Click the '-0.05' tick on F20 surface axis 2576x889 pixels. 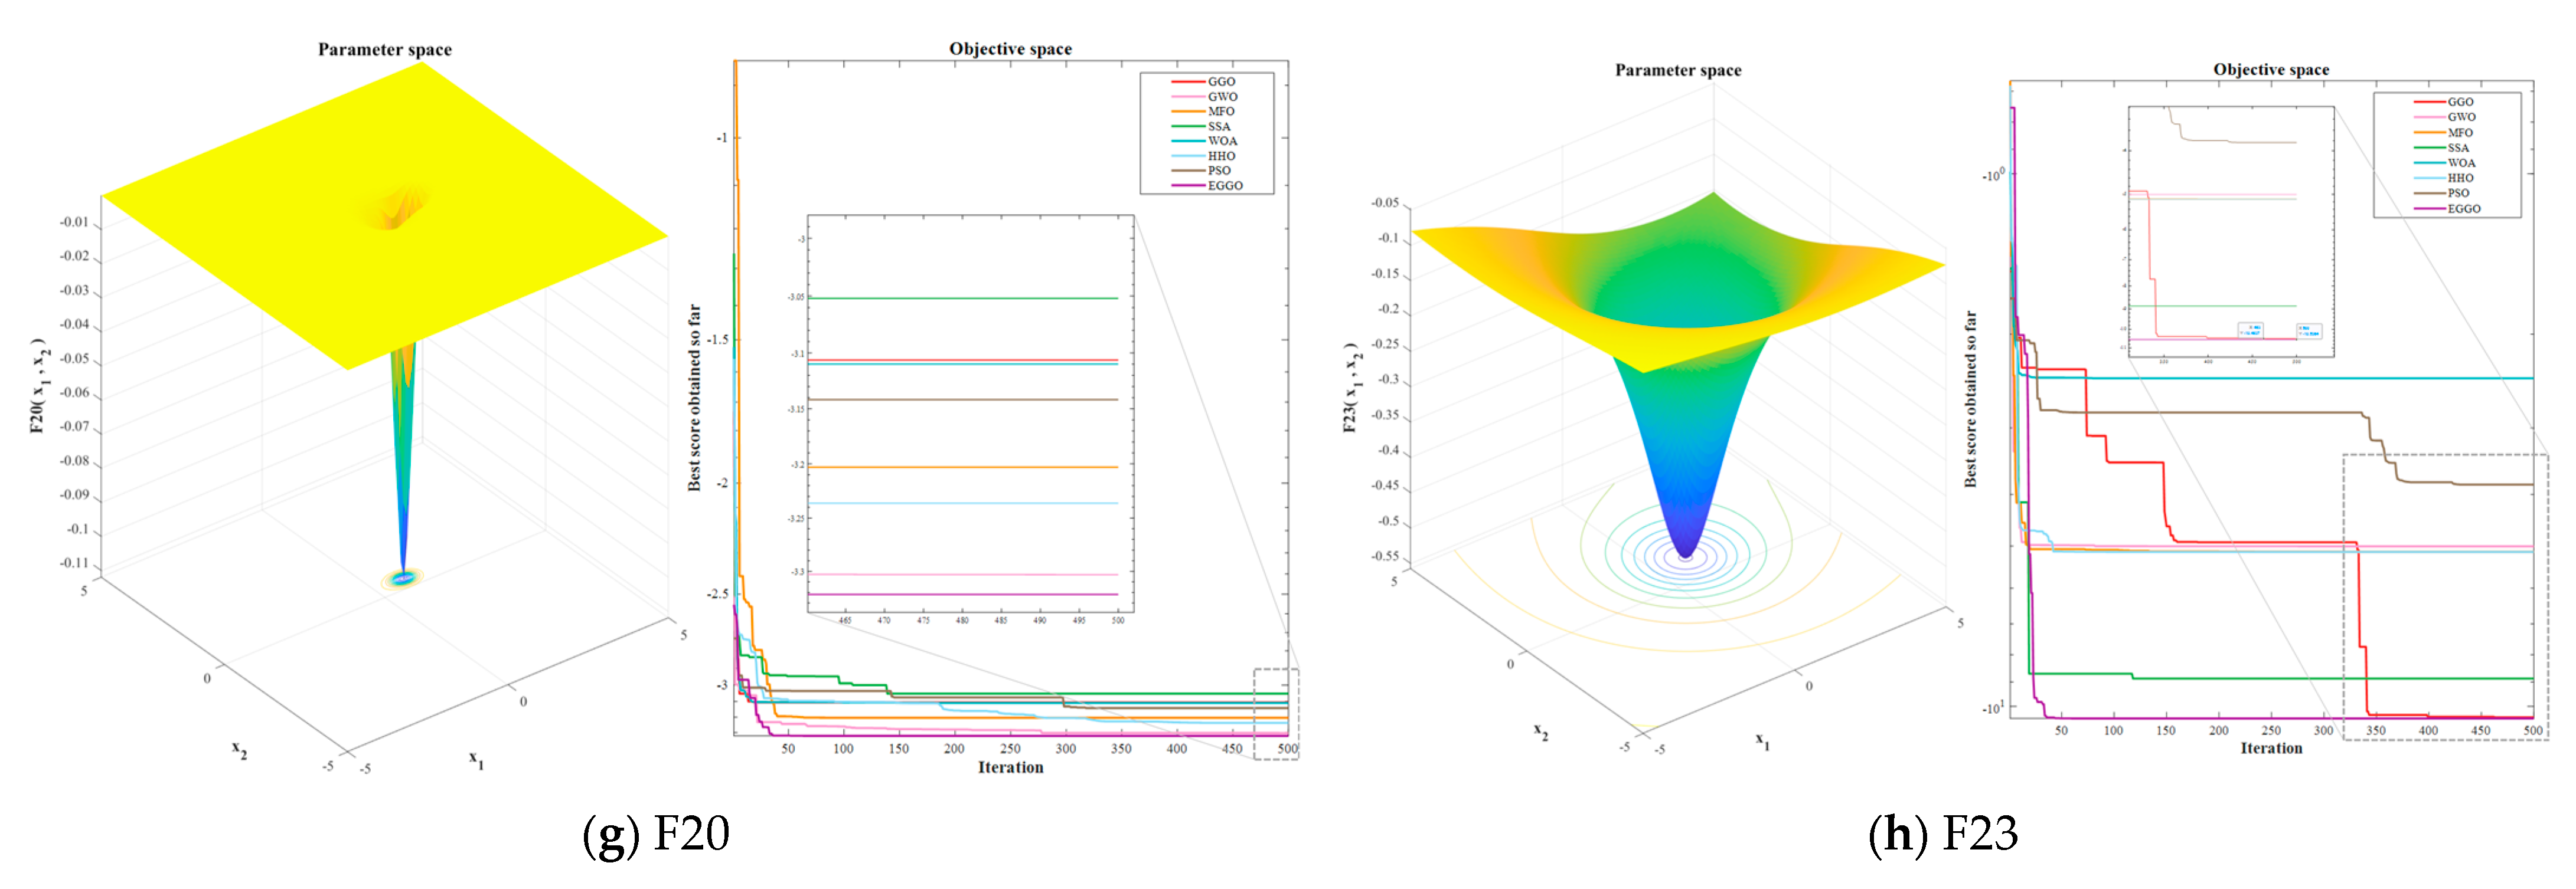pyautogui.click(x=73, y=357)
